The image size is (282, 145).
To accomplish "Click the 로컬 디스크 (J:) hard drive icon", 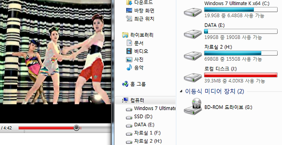I will pos(193,77).
